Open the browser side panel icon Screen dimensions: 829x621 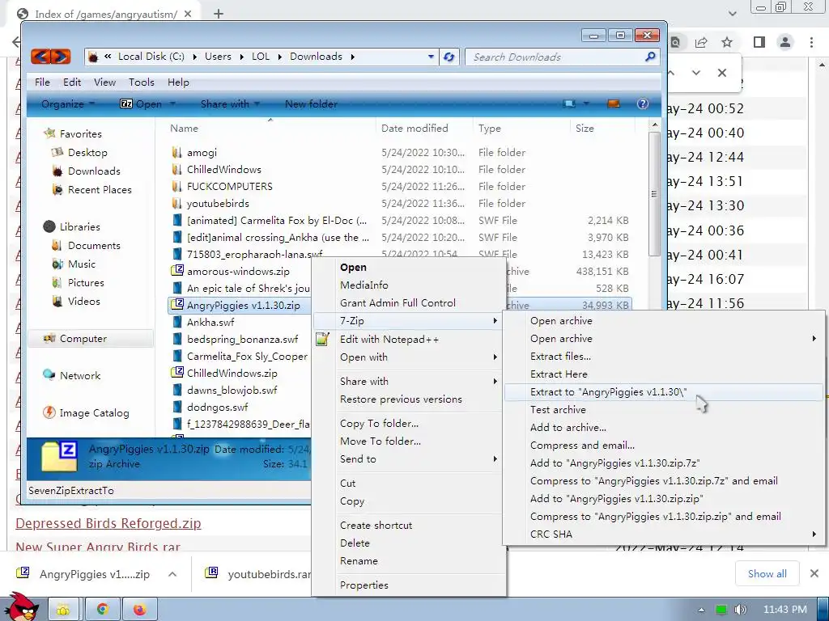click(759, 42)
